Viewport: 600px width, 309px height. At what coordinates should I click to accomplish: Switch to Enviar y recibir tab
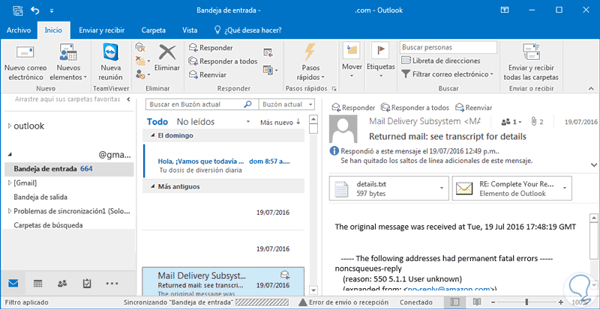pos(101,30)
